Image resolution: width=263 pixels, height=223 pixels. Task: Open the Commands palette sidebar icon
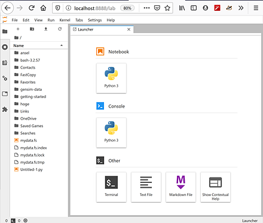pyautogui.click(x=5, y=63)
